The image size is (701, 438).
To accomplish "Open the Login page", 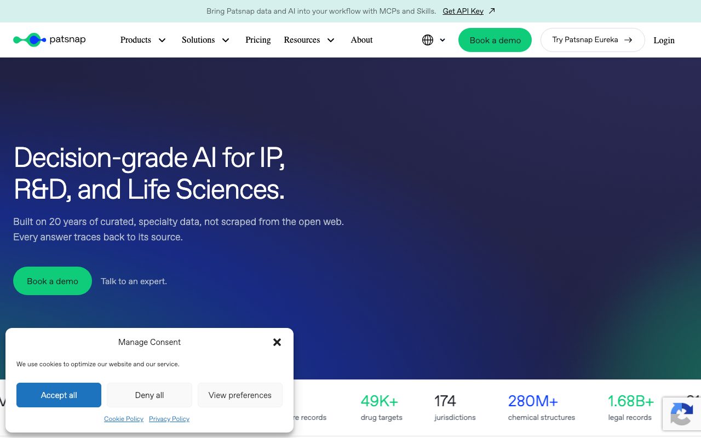I will (x=664, y=41).
